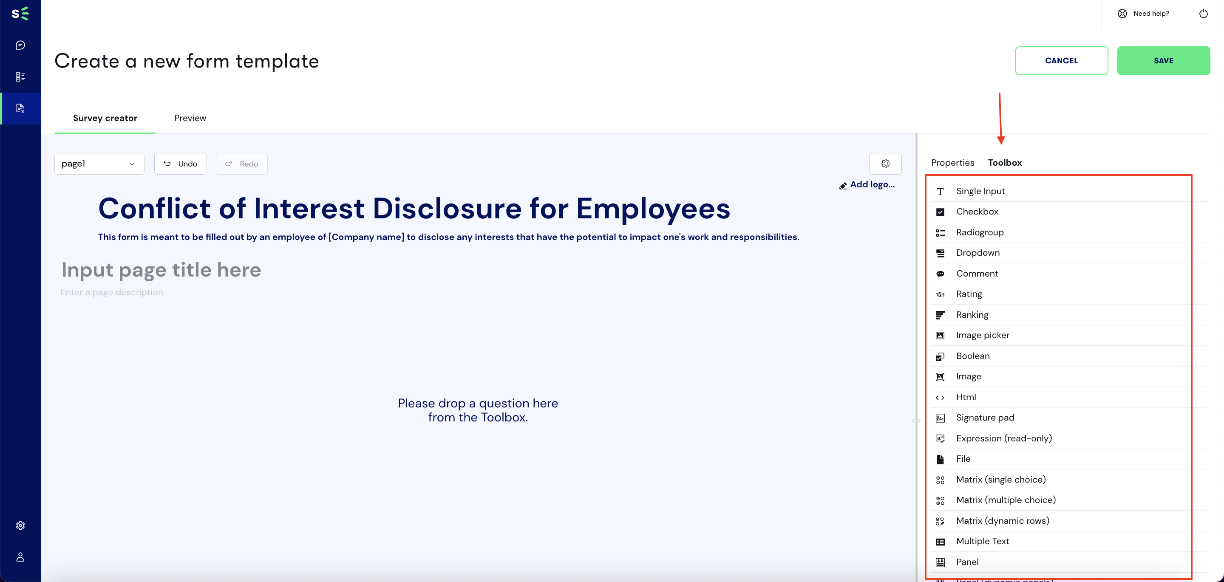Enable the Boolean question element
This screenshot has width=1224, height=582.
973,356
